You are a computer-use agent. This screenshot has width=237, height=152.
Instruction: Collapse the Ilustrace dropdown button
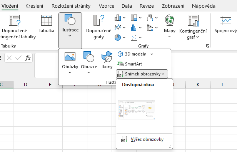pyautogui.click(x=70, y=30)
